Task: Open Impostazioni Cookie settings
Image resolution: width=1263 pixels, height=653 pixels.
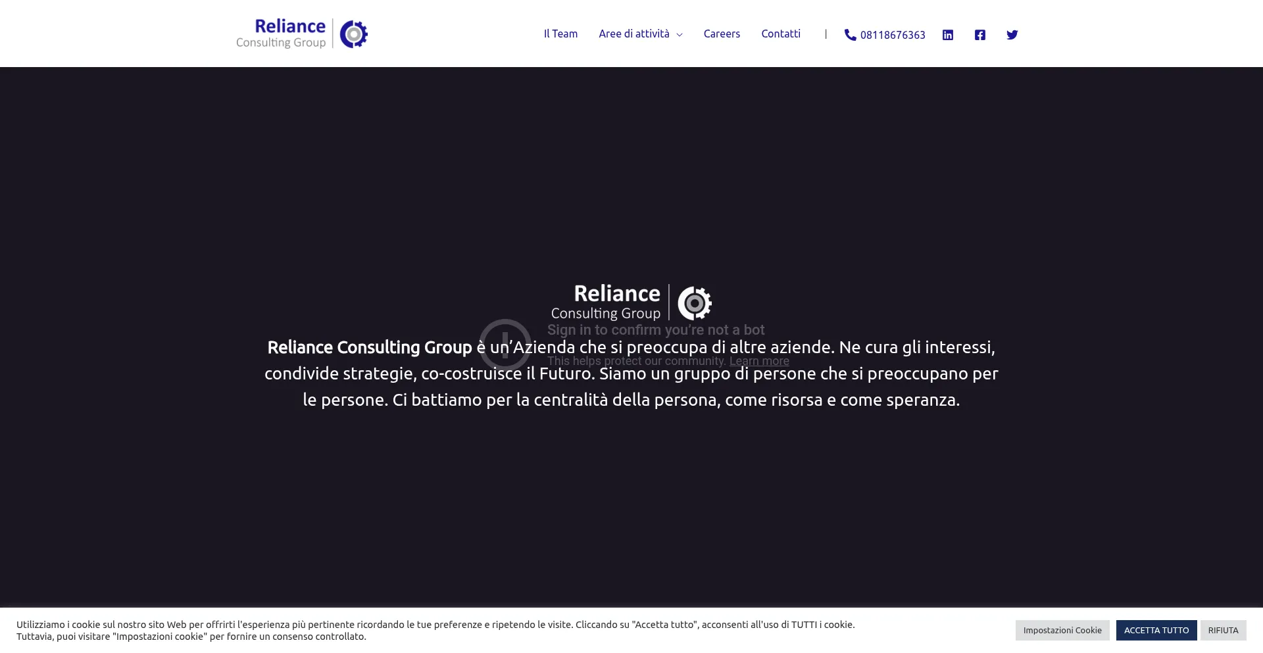Action: point(1062,630)
